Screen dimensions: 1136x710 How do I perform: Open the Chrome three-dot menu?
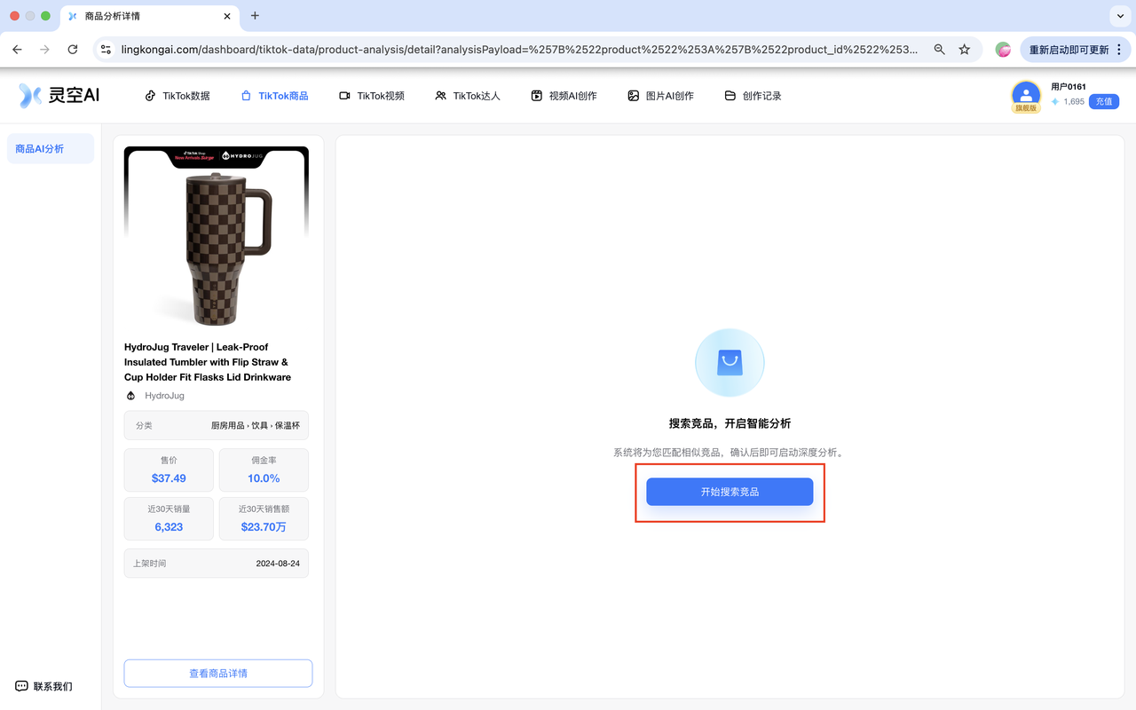(1121, 50)
